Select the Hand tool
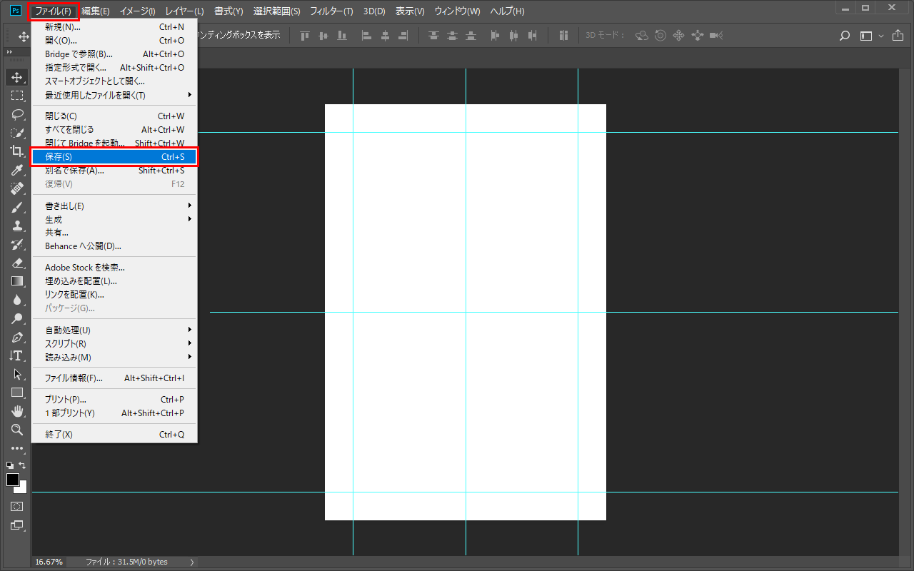The height and width of the screenshot is (571, 914). click(x=17, y=411)
